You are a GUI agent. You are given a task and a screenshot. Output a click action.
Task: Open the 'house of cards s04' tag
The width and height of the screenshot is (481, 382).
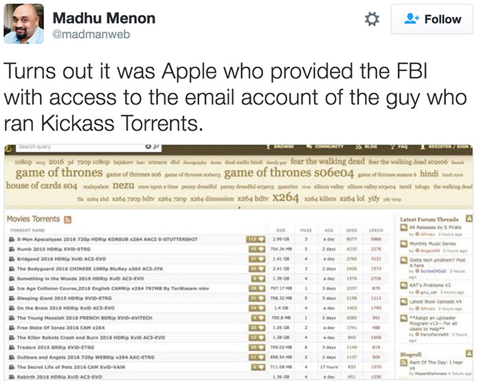40,186
